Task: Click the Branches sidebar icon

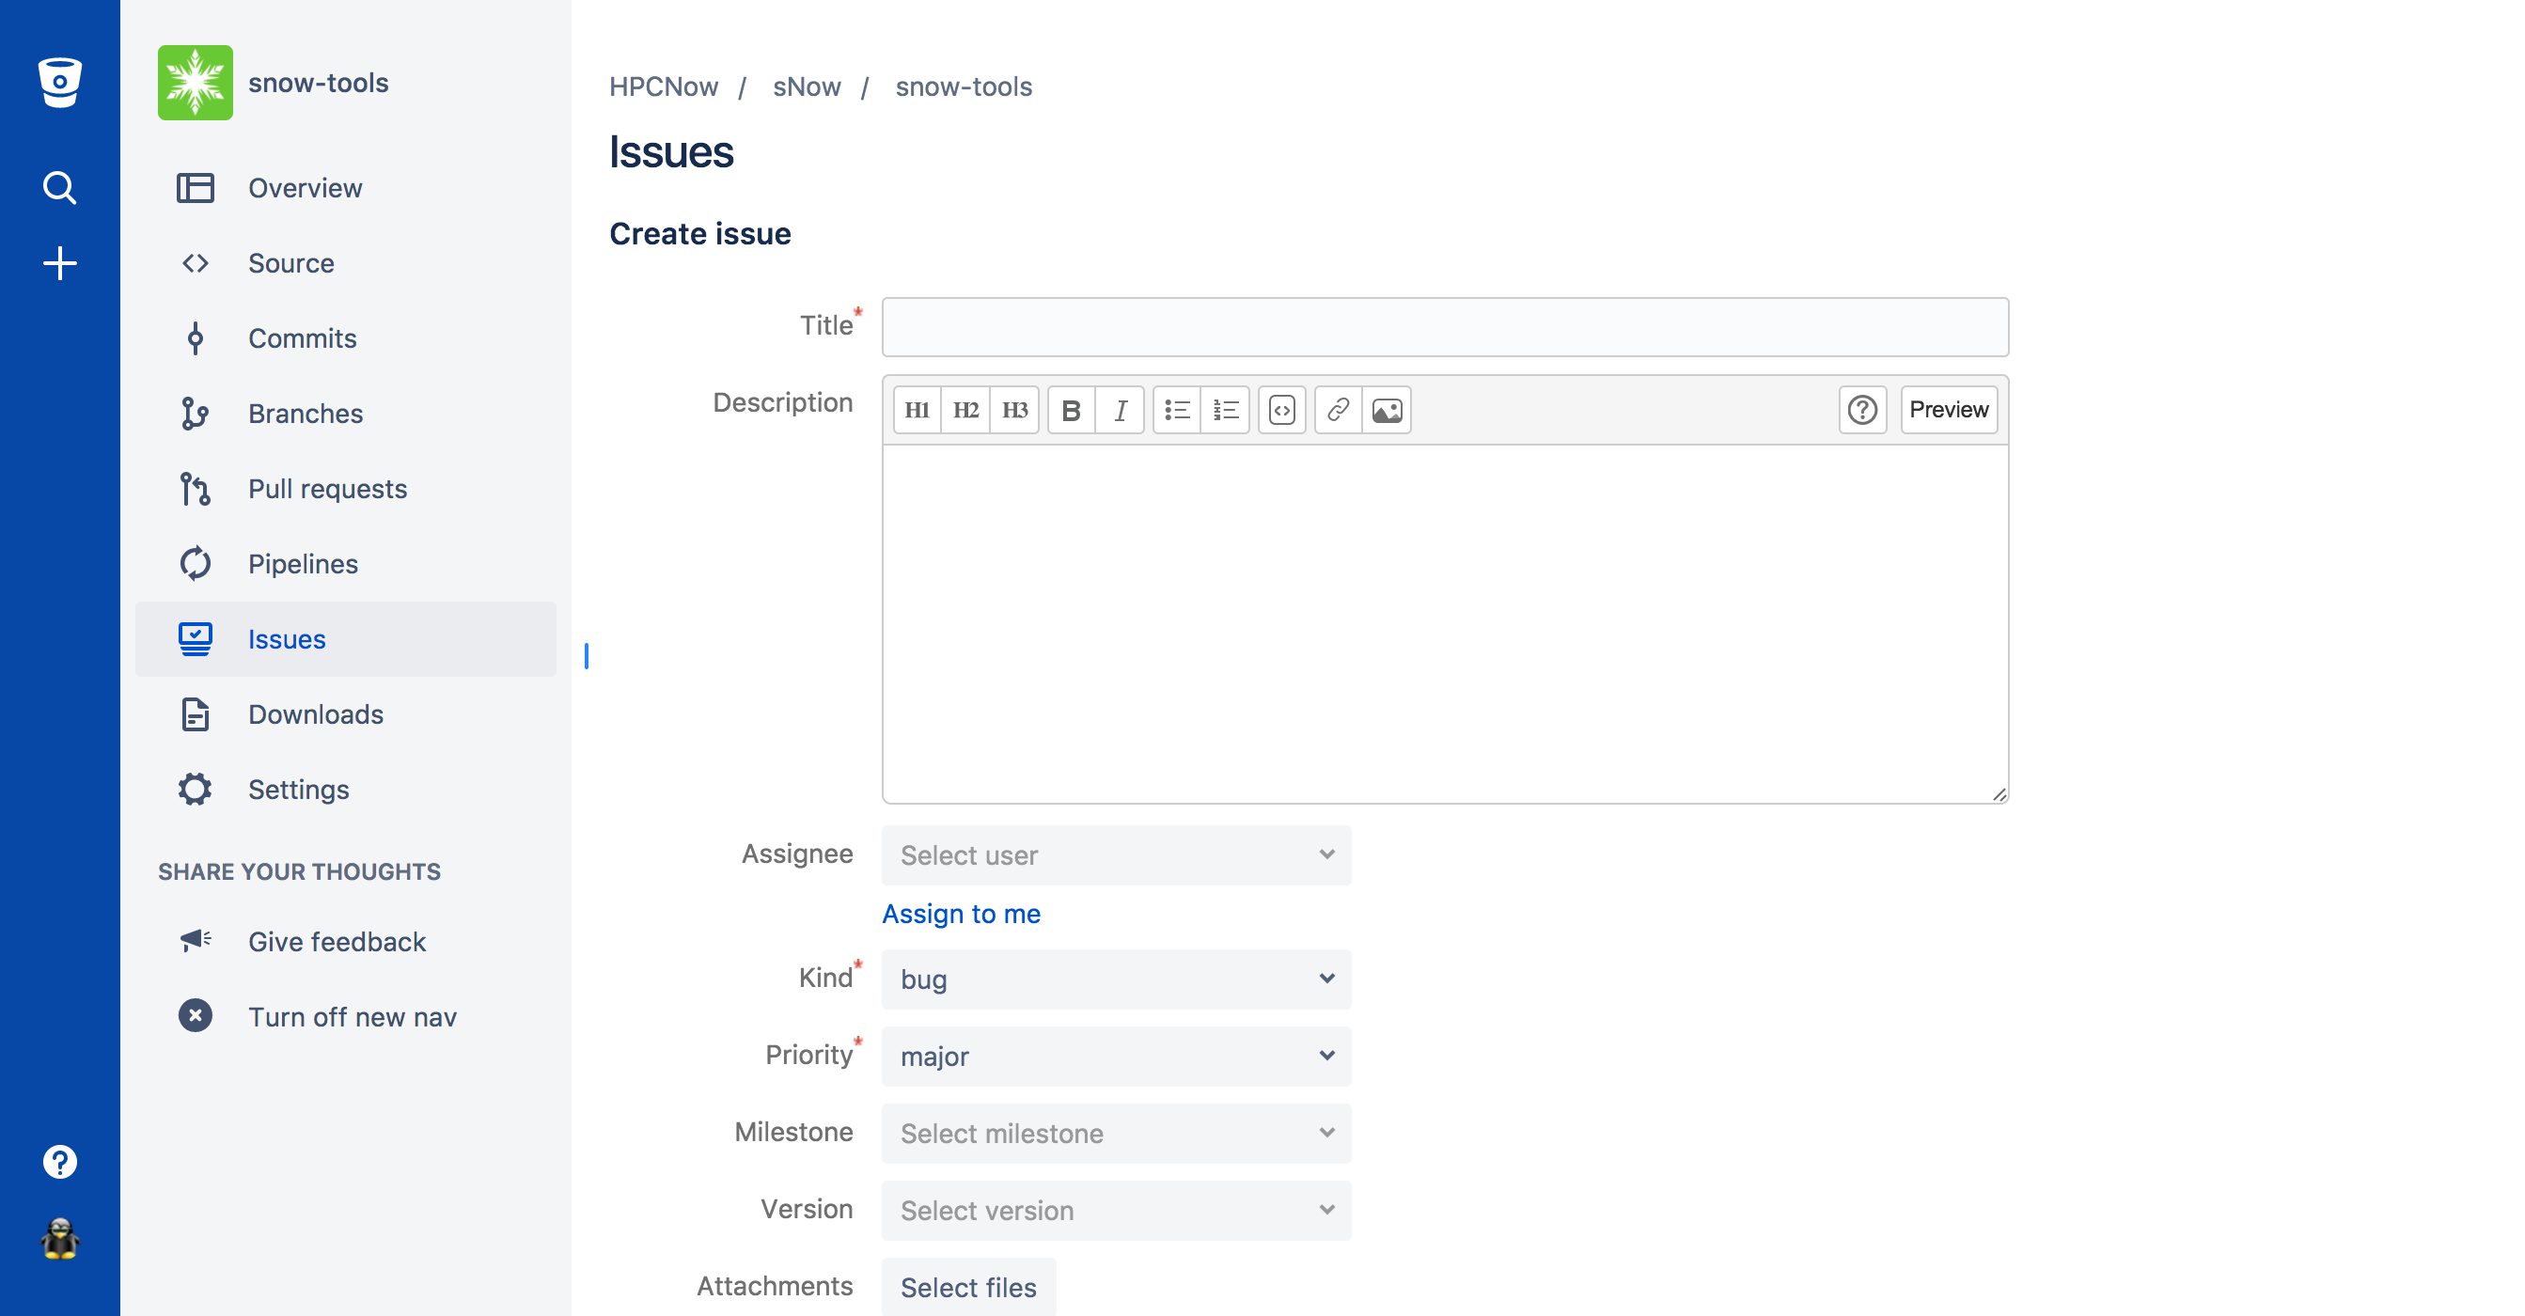Action: coord(195,414)
